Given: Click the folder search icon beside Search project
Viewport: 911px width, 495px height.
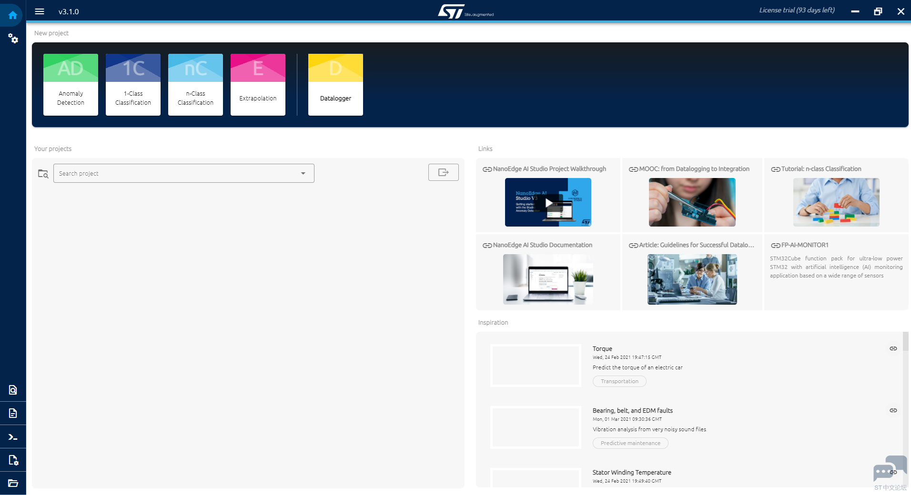Looking at the screenshot, I should coord(43,174).
